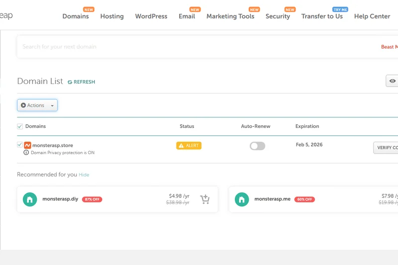398x265 pixels.
Task: Open the Actions dropdown
Action: 37,105
